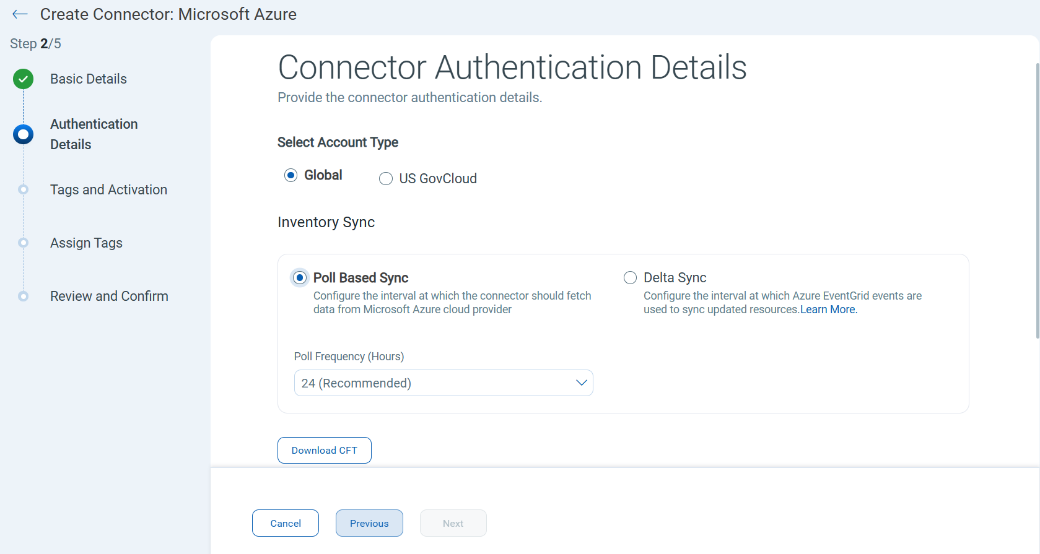The width and height of the screenshot is (1040, 554).
Task: Select the US GovCloud radio button
Action: click(386, 179)
